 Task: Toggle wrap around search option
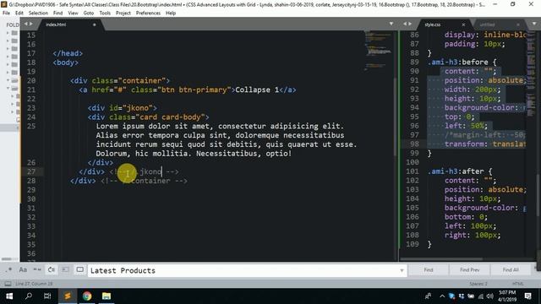pos(51,270)
